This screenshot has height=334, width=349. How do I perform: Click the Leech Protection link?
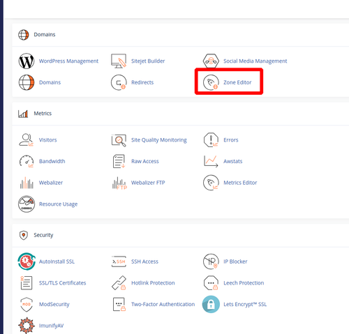pyautogui.click(x=244, y=283)
